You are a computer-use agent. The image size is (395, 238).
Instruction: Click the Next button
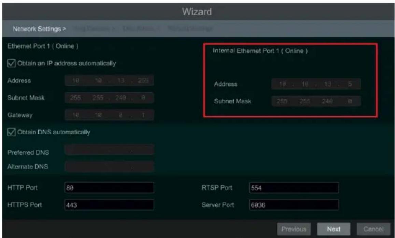tap(334, 229)
